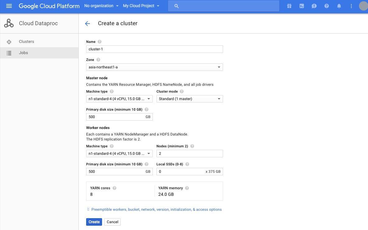Click the Nodes count field
Screen dimensions: 368x230
[x=190, y=154]
